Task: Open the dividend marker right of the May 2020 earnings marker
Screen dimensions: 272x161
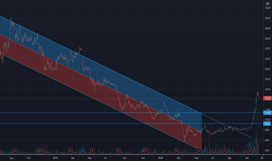Action: [x=205, y=151]
